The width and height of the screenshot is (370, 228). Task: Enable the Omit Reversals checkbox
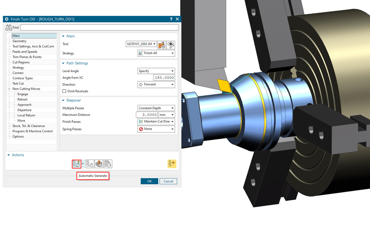[64, 91]
